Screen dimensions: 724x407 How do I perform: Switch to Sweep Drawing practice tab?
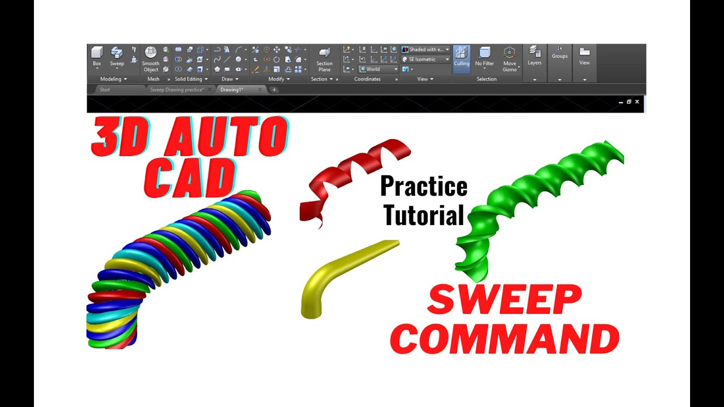click(x=177, y=89)
